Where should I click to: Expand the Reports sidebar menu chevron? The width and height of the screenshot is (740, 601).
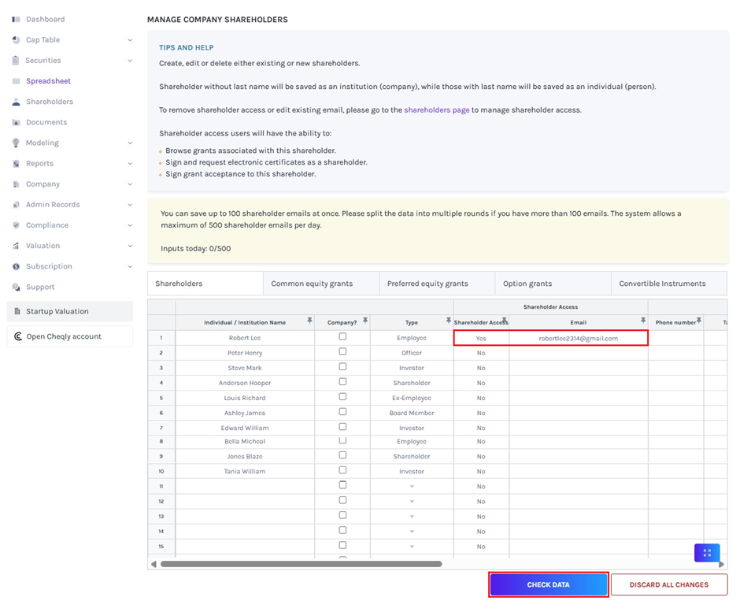[x=130, y=164]
